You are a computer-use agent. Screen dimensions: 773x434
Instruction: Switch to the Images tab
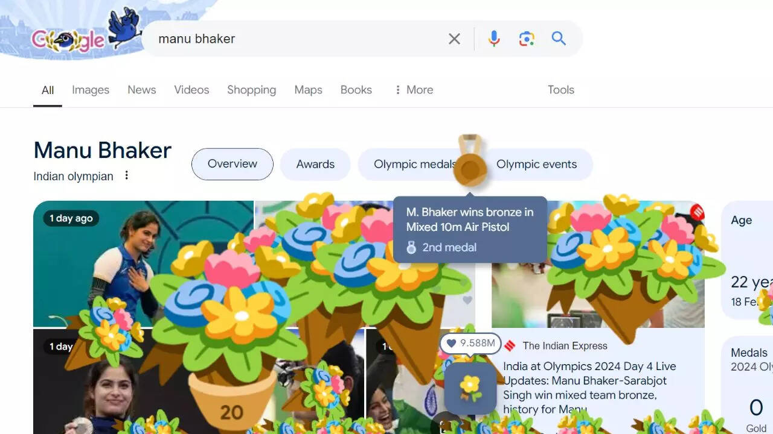pyautogui.click(x=91, y=90)
